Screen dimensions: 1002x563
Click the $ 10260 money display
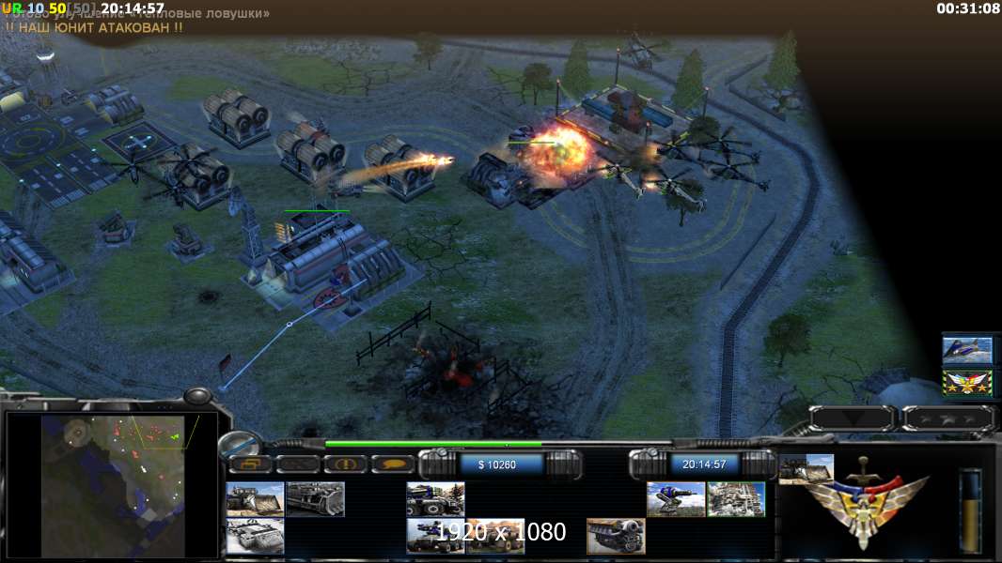pyautogui.click(x=497, y=464)
